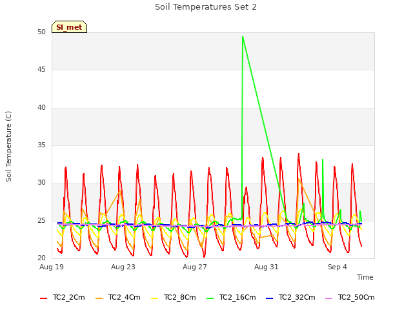Click the 45 y-axis tick label
This screenshot has height=310, width=413.
(x=41, y=70)
